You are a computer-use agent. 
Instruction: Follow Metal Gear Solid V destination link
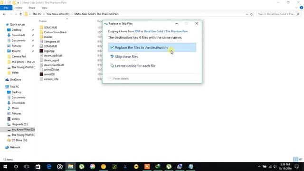[166, 31]
